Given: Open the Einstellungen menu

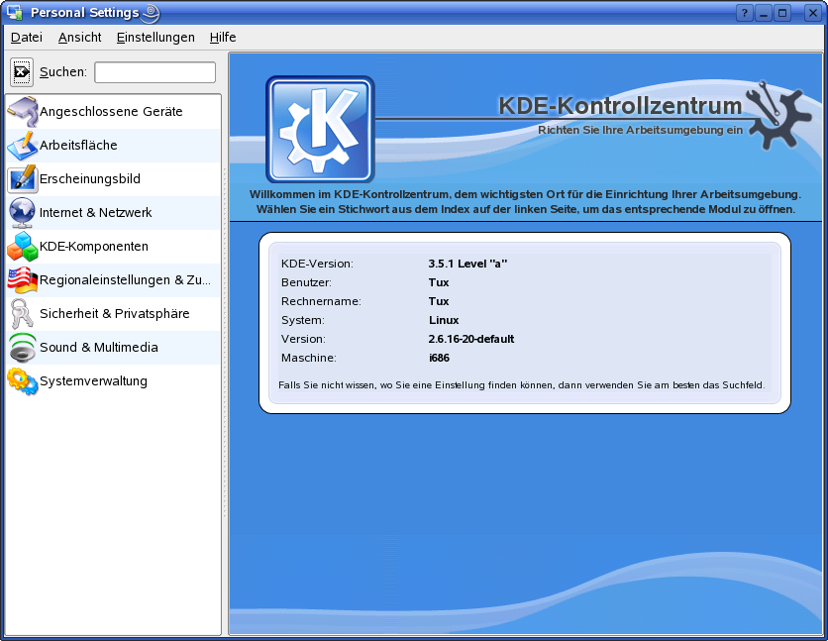Looking at the screenshot, I should pos(155,38).
